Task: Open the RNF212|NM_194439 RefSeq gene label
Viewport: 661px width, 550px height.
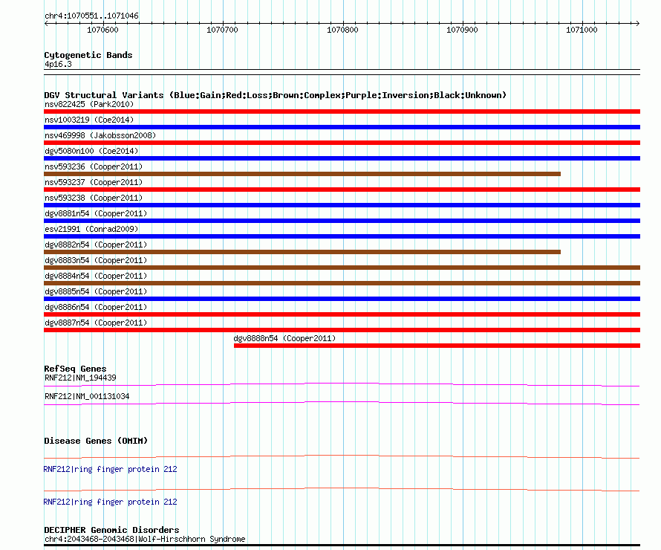Action: tap(80, 378)
